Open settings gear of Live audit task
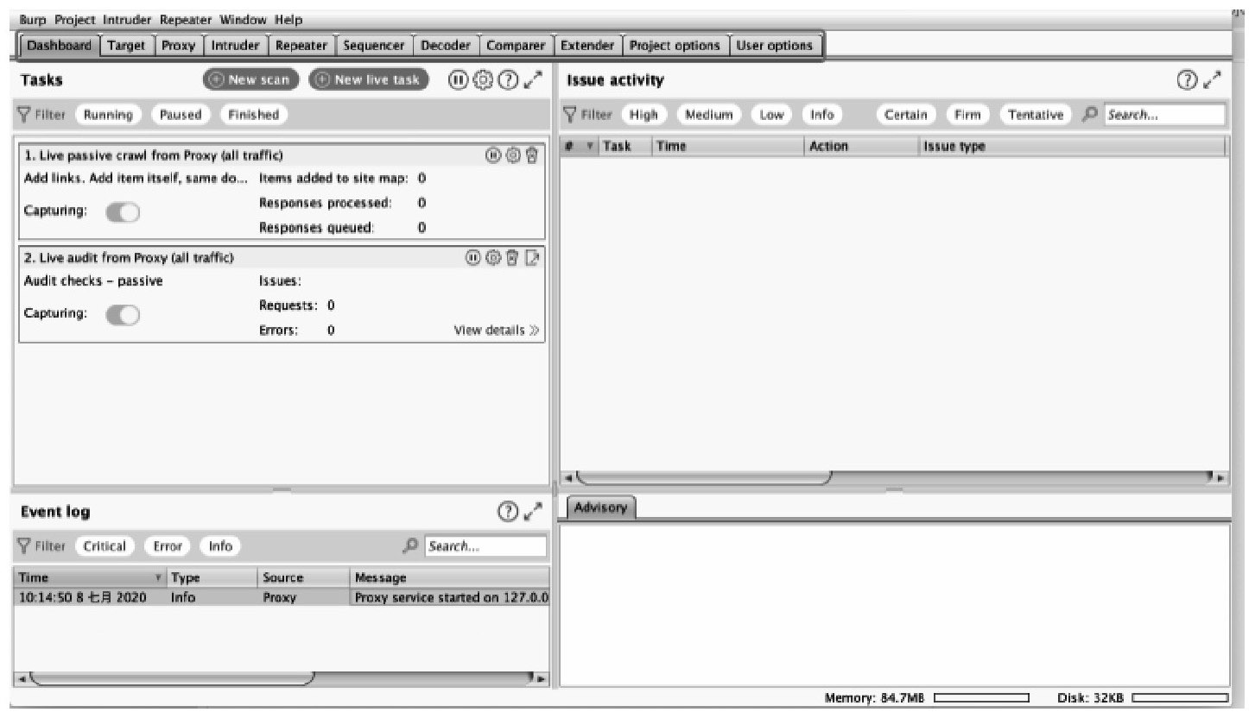Viewport: 1249px width, 712px height. point(493,257)
